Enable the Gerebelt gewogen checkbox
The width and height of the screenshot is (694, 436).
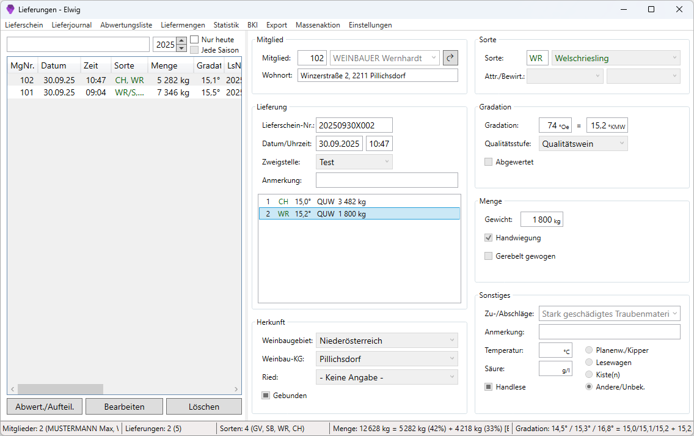point(488,256)
